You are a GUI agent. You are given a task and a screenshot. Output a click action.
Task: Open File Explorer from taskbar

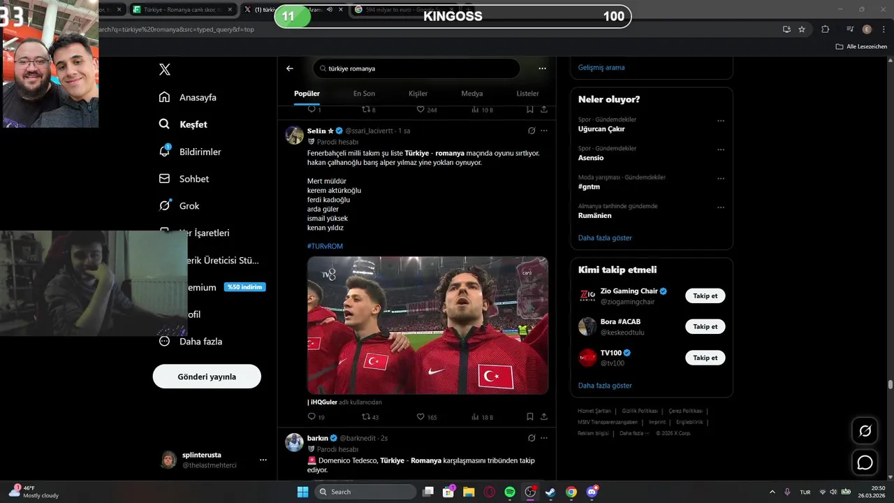point(469,492)
